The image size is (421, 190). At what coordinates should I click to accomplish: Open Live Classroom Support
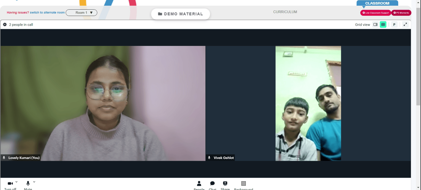(x=376, y=13)
